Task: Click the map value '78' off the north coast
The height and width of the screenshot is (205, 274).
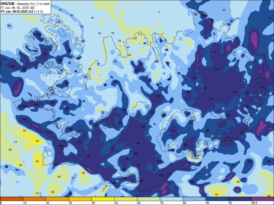Action: (x=113, y=33)
